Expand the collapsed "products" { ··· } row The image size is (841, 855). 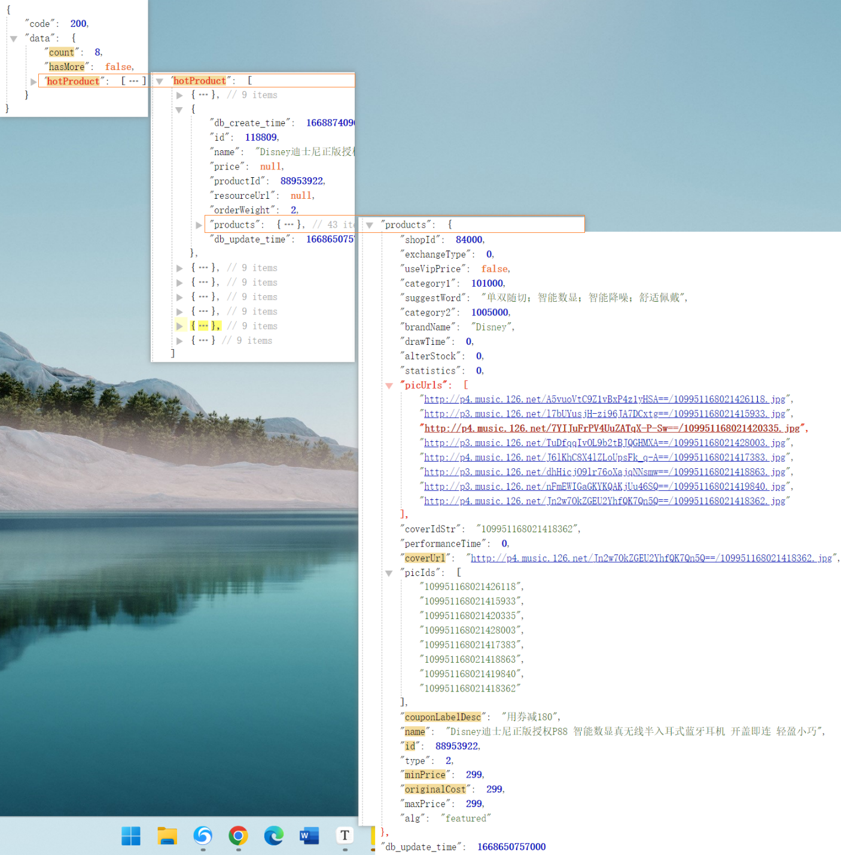tap(199, 225)
